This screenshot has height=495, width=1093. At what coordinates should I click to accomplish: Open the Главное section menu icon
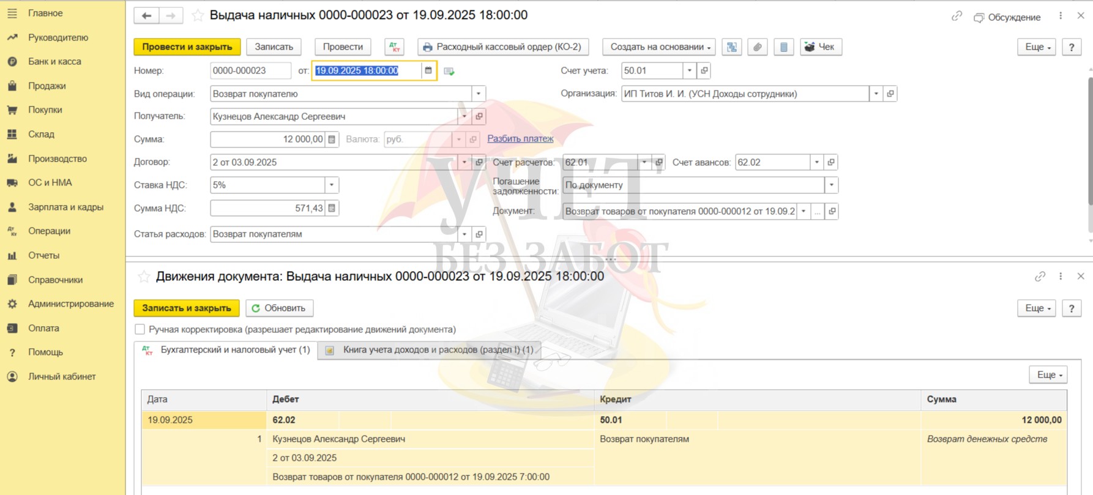pos(12,13)
